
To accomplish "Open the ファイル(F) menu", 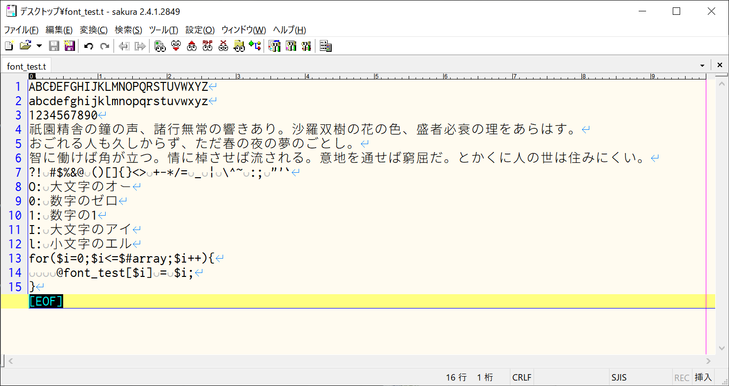I will 21,30.
